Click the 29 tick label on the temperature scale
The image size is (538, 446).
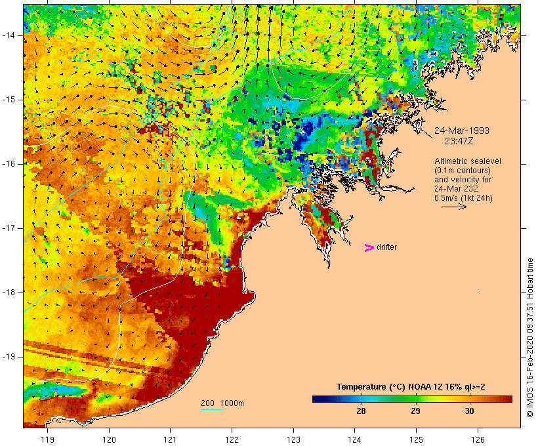(415, 411)
